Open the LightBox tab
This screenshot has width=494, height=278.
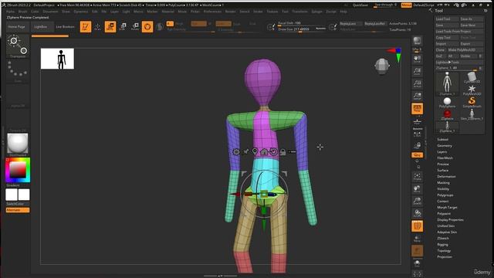tap(41, 27)
